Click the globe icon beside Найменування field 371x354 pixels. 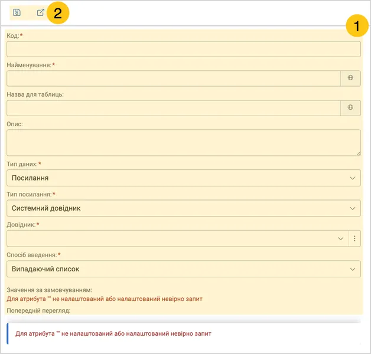coord(350,78)
